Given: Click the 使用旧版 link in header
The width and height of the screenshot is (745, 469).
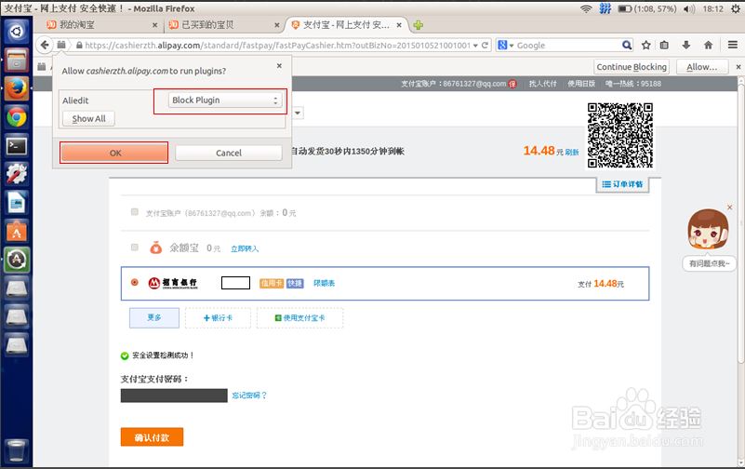Looking at the screenshot, I should [x=581, y=84].
